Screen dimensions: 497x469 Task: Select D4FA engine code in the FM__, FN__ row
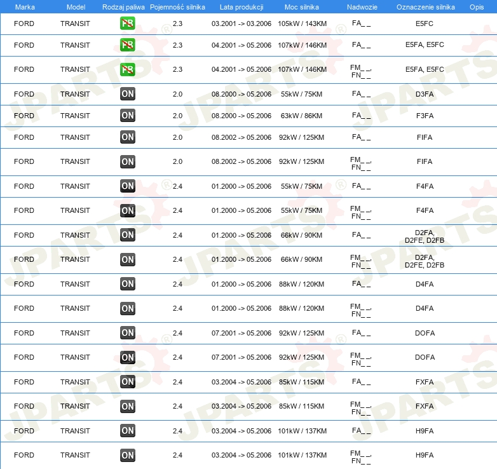[425, 308]
